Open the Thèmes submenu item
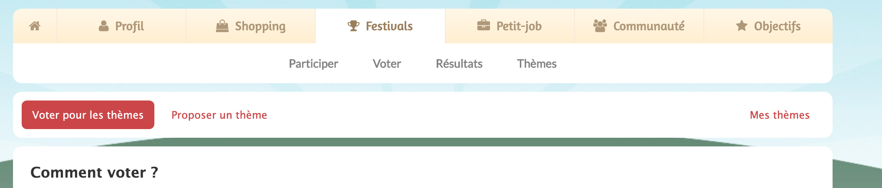This screenshot has width=882, height=188. [536, 64]
